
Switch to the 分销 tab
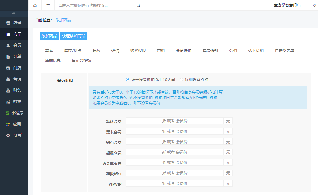coord(233,51)
